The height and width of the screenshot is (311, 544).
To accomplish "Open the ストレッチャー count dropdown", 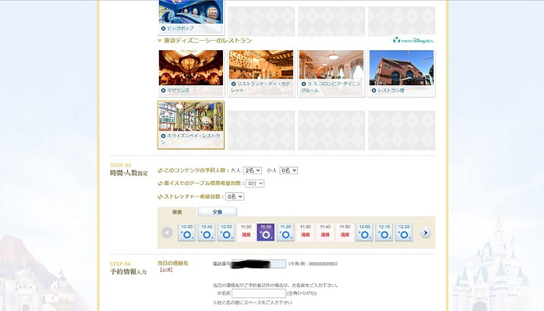I will tap(235, 197).
